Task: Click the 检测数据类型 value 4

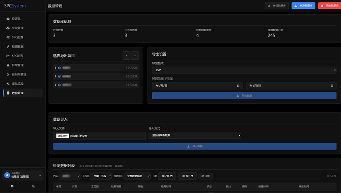Action: (197, 36)
